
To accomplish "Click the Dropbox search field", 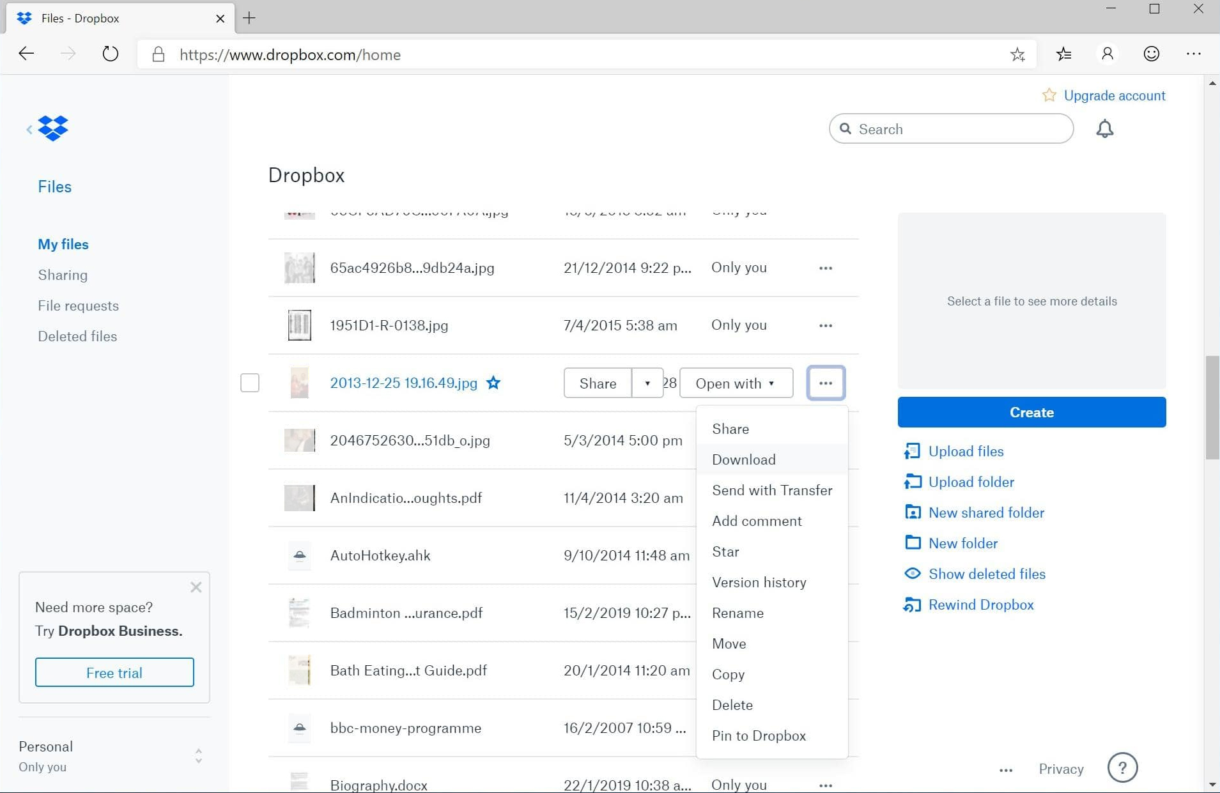I will [951, 129].
